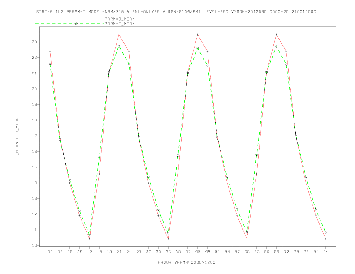Image resolution: width=355 pixels, height=274 pixels.
Task: Click forecast hour label 03
Action: point(60,252)
